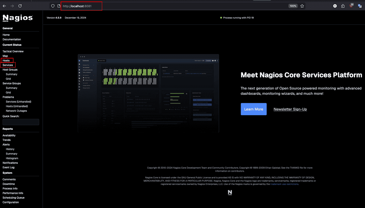Click the trademark use restrictions link
Image resolution: width=365 pixels, height=208 pixels.
(284, 184)
